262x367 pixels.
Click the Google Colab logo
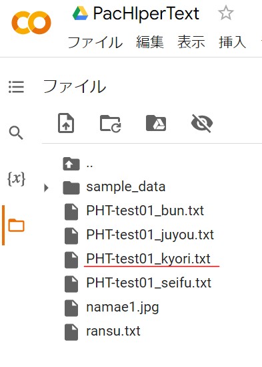tap(31, 23)
